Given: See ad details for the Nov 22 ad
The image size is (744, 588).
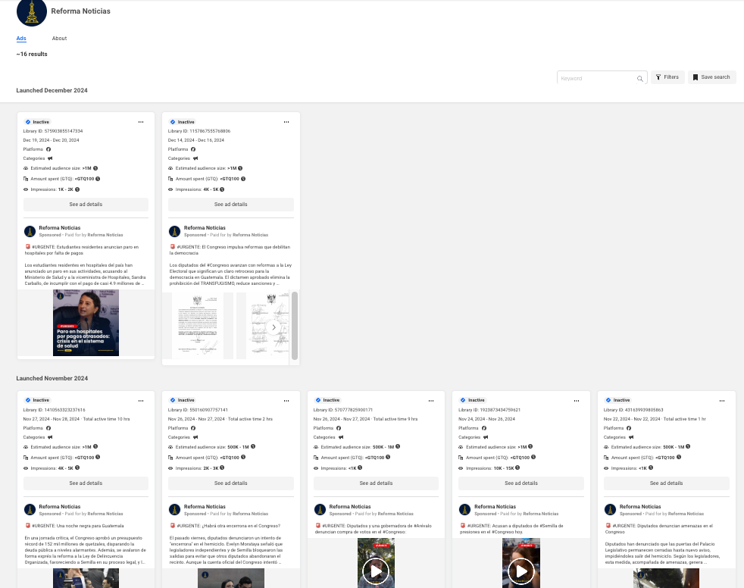Looking at the screenshot, I should [x=666, y=483].
